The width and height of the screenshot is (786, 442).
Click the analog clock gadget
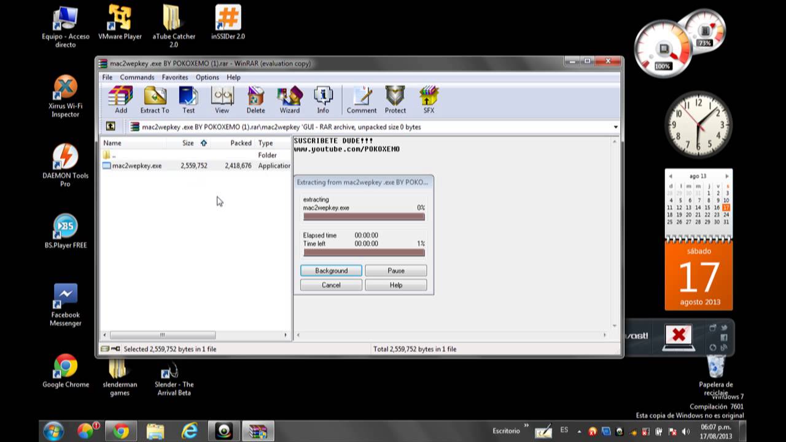[x=699, y=125]
